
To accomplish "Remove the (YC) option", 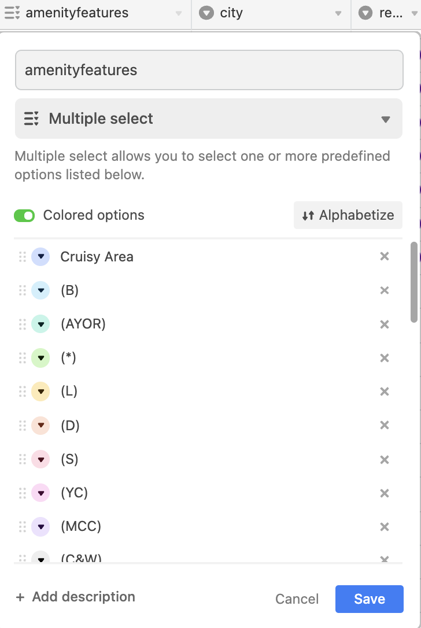I will (x=384, y=493).
